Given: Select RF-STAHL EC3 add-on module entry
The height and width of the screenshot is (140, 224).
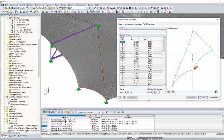Looking at the screenshot, I should [x=26, y=126].
